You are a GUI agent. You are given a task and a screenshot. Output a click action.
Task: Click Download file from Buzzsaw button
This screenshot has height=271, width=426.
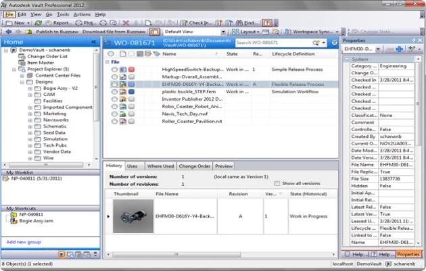coord(114,32)
